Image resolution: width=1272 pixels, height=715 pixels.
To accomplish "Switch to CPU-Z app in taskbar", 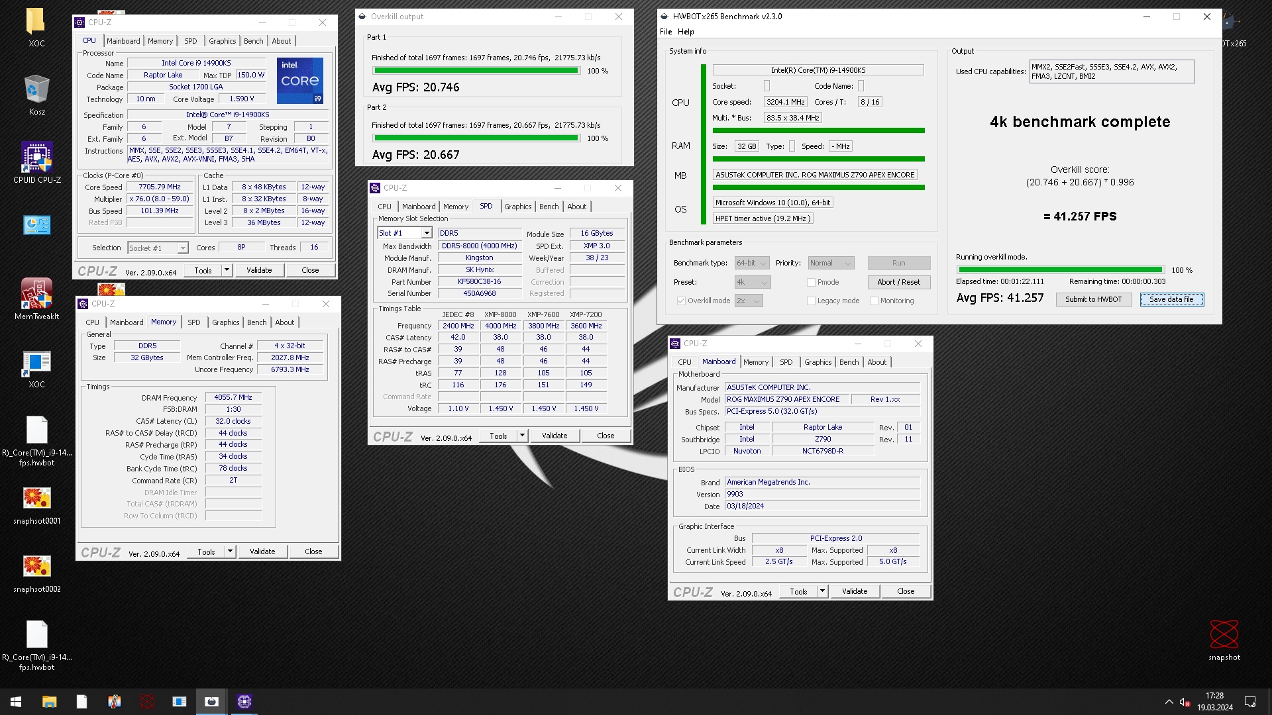I will click(x=244, y=702).
